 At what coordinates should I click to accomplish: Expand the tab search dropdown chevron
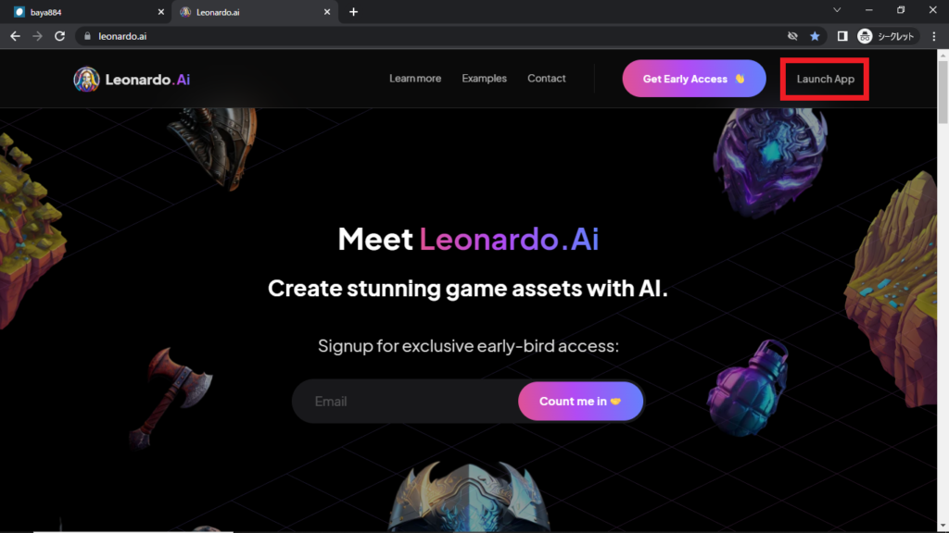(x=837, y=10)
